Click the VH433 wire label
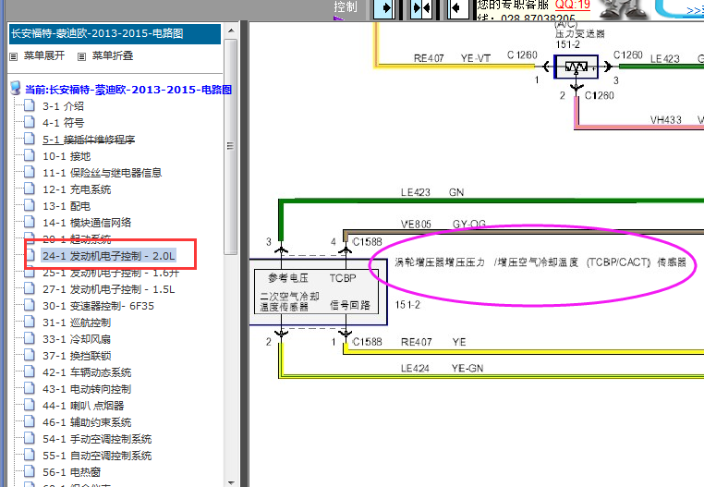This screenshot has height=487, width=704. point(666,120)
